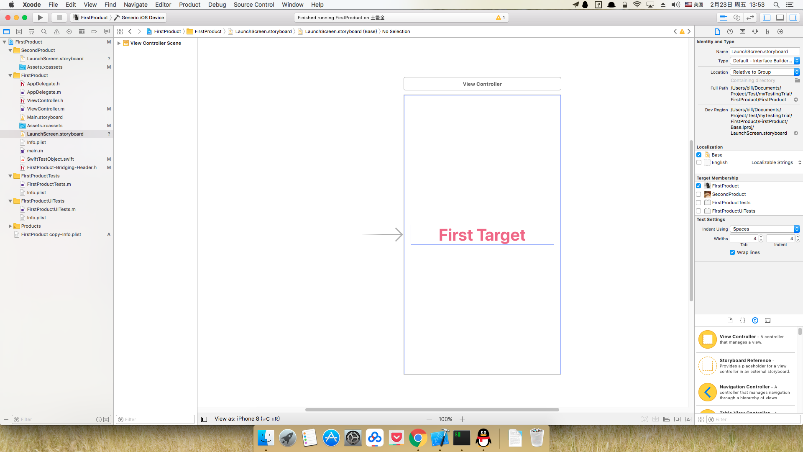Image resolution: width=803 pixels, height=452 pixels.
Task: Click the Stop button in toolbar
Action: click(x=59, y=18)
